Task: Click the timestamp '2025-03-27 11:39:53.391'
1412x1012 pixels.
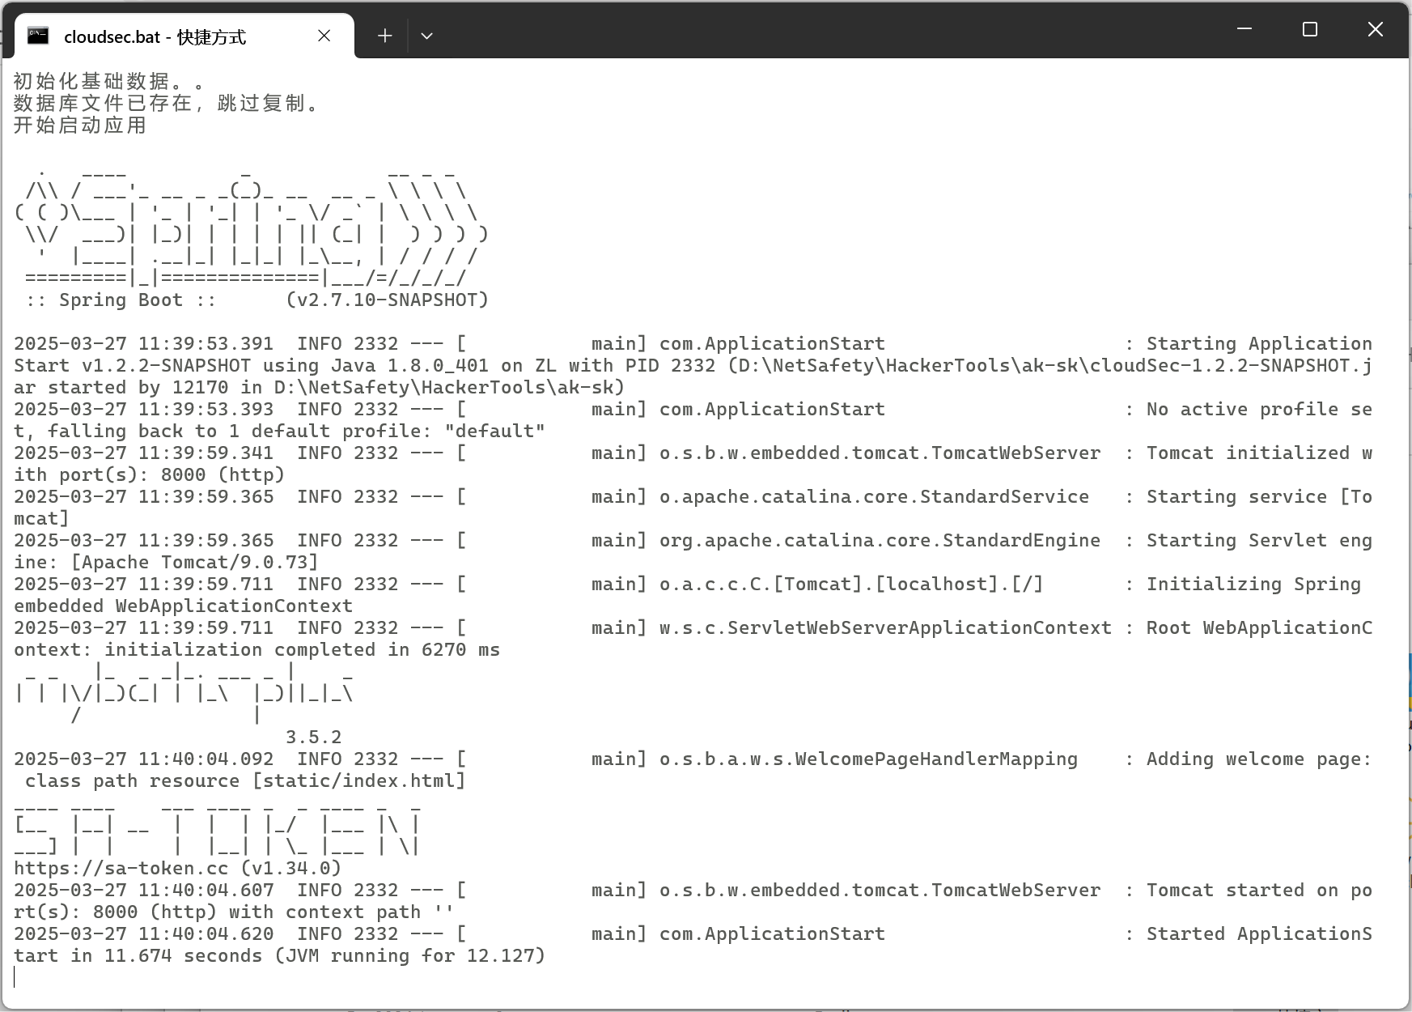Action: [144, 344]
